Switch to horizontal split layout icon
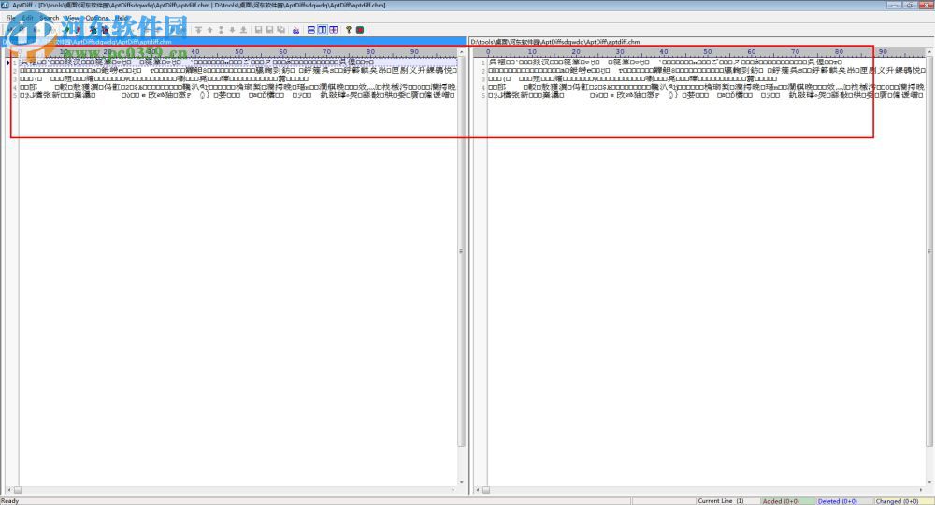The image size is (935, 505). [x=311, y=30]
